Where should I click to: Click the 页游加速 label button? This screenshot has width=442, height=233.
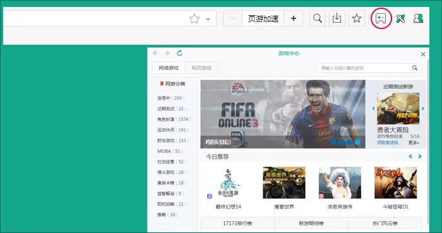click(263, 18)
